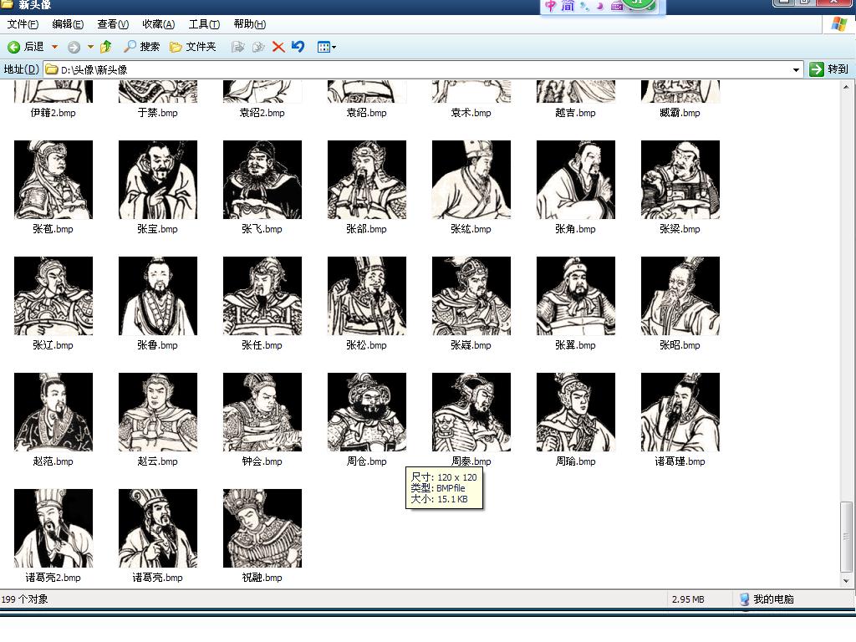Screen dimensions: 856x642
Task: Click the 2.95 MB status text
Action: 688,599
